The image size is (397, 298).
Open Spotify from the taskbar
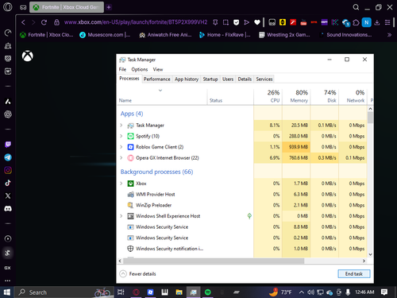(x=208, y=292)
